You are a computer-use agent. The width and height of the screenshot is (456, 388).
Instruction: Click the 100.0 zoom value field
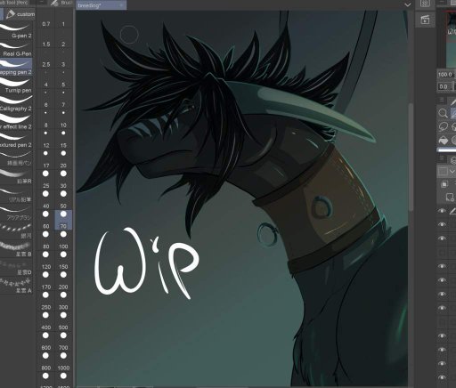[445, 75]
